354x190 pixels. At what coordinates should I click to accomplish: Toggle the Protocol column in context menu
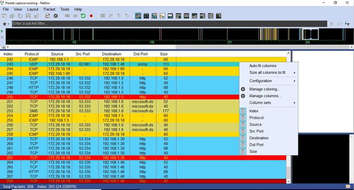point(256,118)
